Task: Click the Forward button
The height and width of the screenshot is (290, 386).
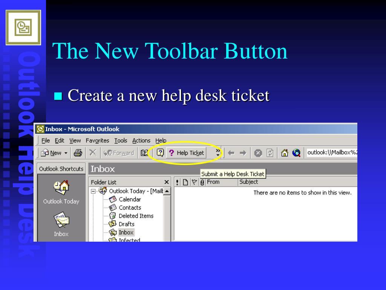Action: [x=119, y=153]
